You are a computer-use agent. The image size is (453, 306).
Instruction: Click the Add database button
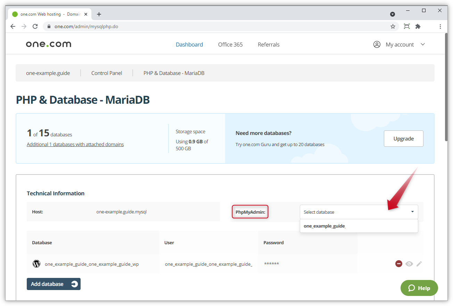53,284
